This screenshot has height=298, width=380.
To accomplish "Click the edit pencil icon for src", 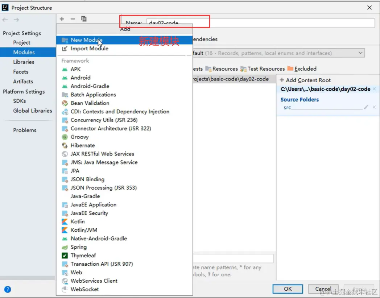I will tap(366, 107).
